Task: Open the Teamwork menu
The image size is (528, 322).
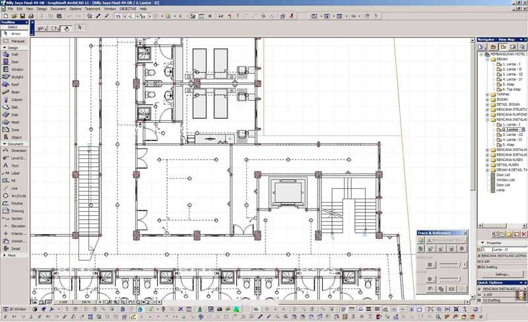Action: 92,9
